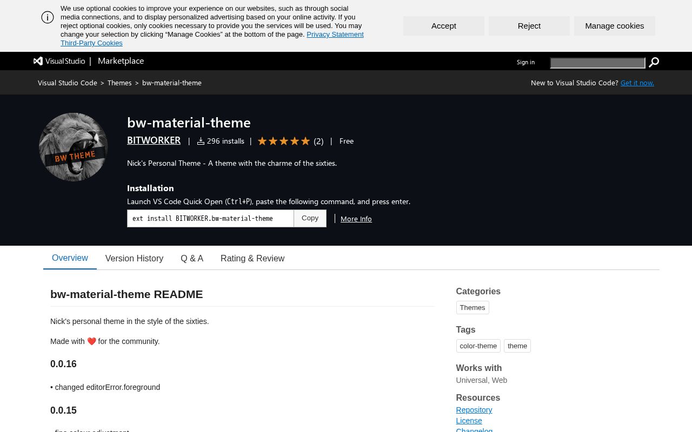Open the Third-Party Cookies link
This screenshot has height=432, width=692.
[91, 43]
